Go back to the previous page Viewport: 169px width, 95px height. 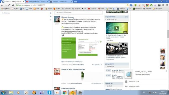[x=2, y=5]
